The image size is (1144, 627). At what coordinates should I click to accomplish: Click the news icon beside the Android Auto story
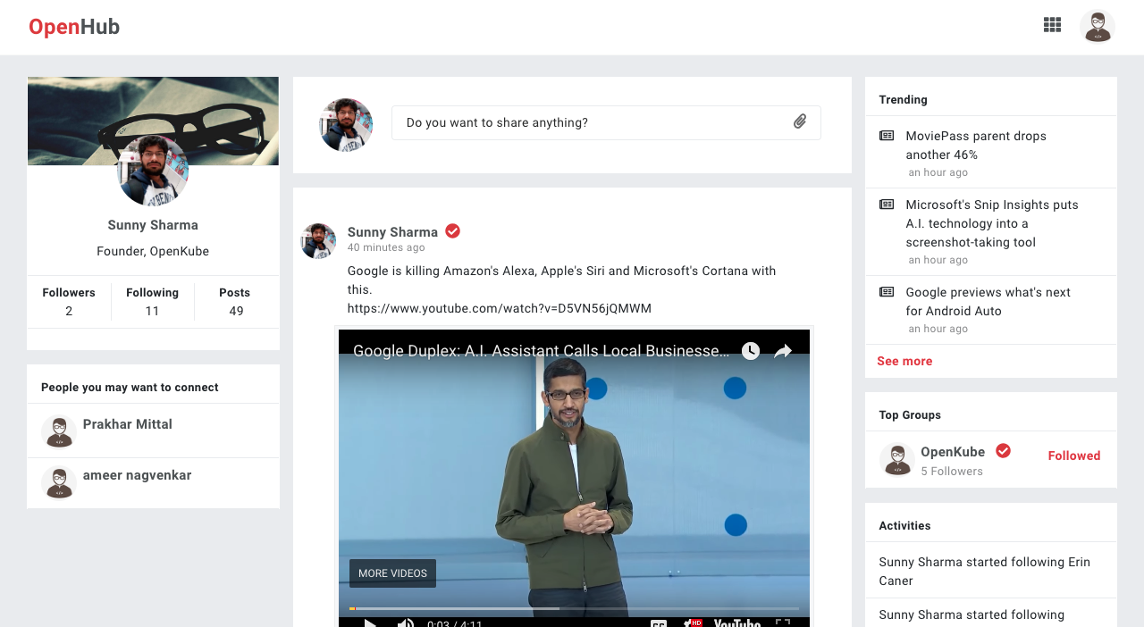(x=887, y=292)
